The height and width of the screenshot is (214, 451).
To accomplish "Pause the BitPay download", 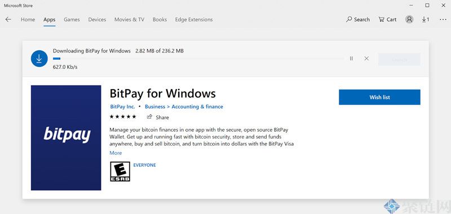I will pyautogui.click(x=351, y=59).
